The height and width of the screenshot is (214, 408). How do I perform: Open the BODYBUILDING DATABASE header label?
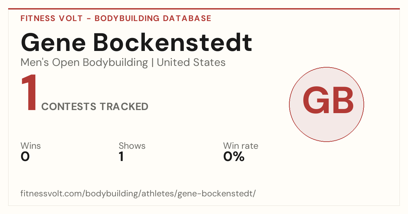point(153,18)
